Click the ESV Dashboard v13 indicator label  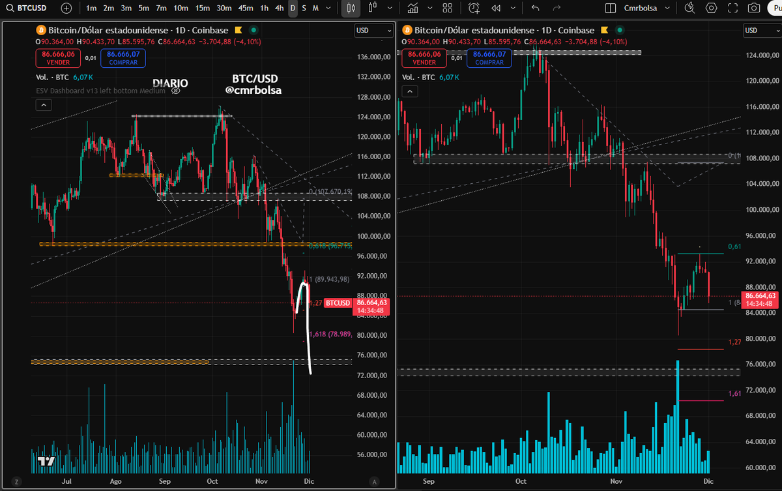click(100, 91)
